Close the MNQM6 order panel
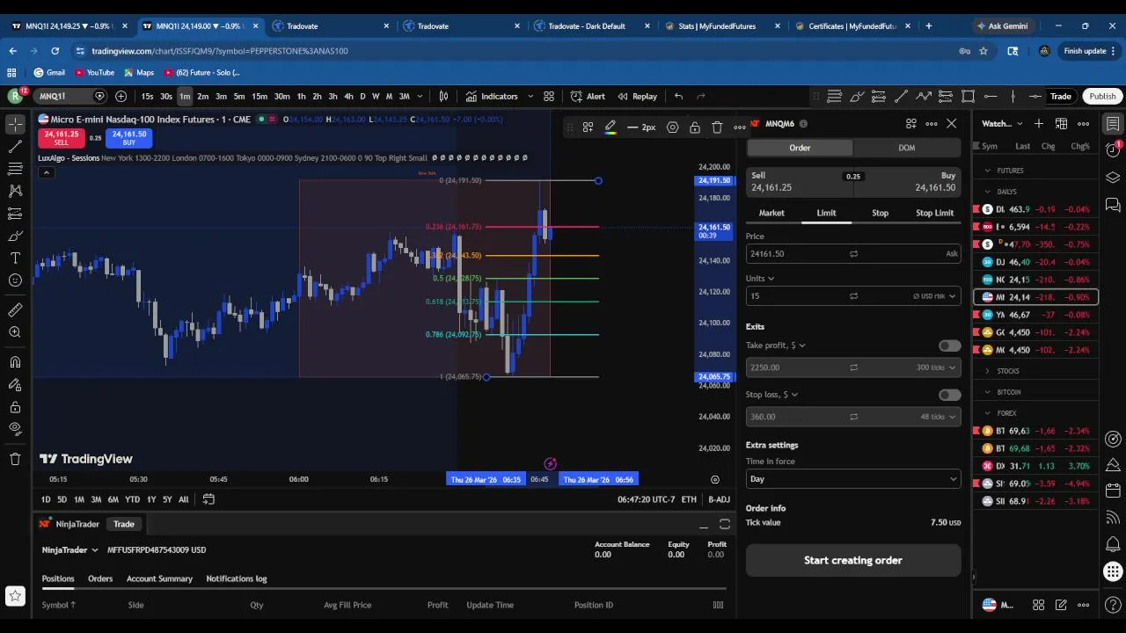The image size is (1126, 633). tap(951, 124)
